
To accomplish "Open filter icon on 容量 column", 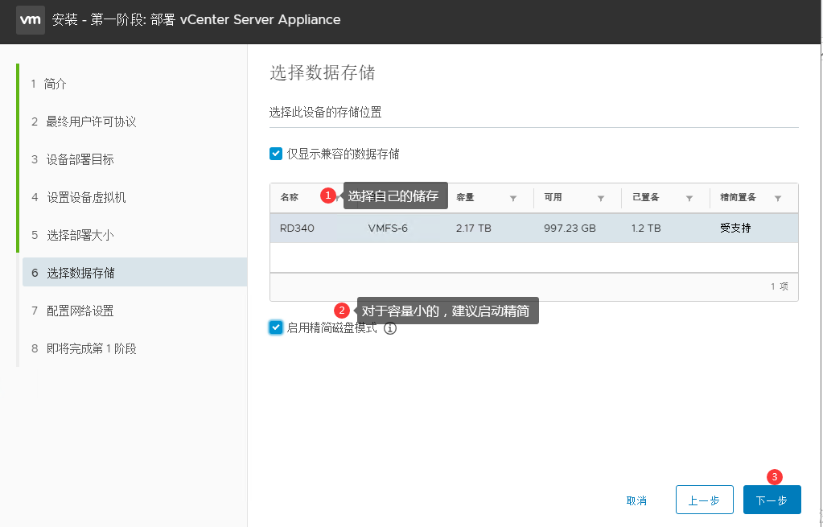I will coord(512,198).
